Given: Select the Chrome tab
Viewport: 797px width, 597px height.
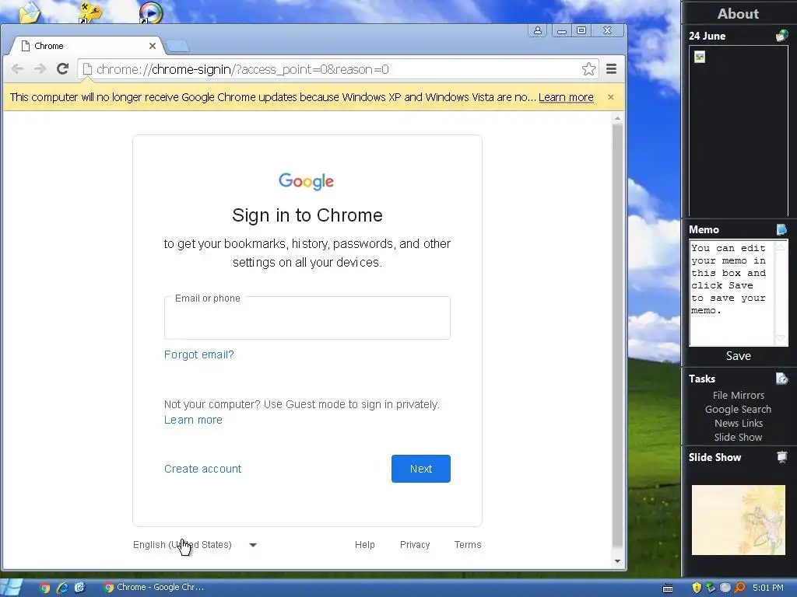Looking at the screenshot, I should coord(86,46).
